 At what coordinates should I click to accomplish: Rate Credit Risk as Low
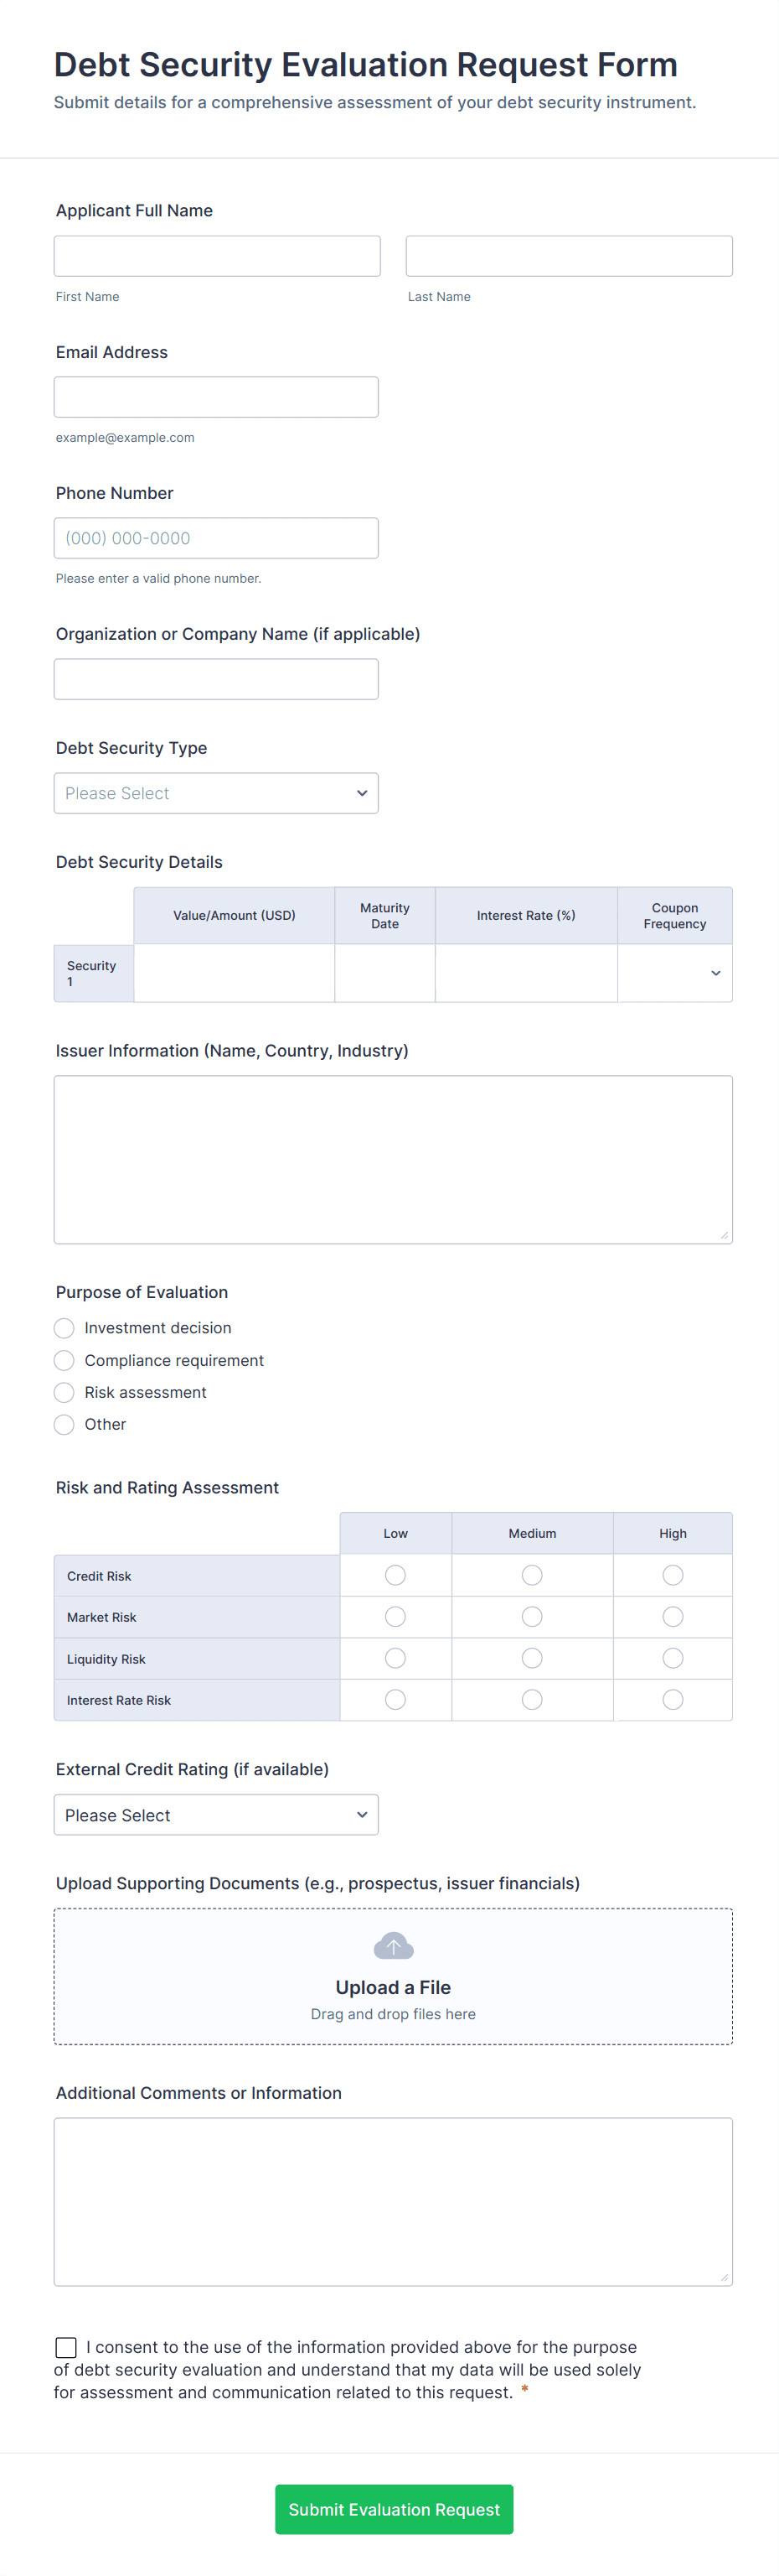click(395, 1575)
